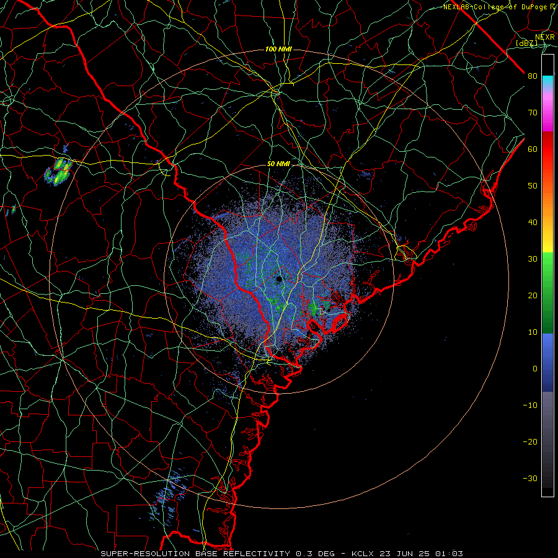Click "SUPER-RESOLUTION BASE REFLECTIVITY" in the caption
Screen dimensions: 558x558
pyautogui.click(x=195, y=554)
